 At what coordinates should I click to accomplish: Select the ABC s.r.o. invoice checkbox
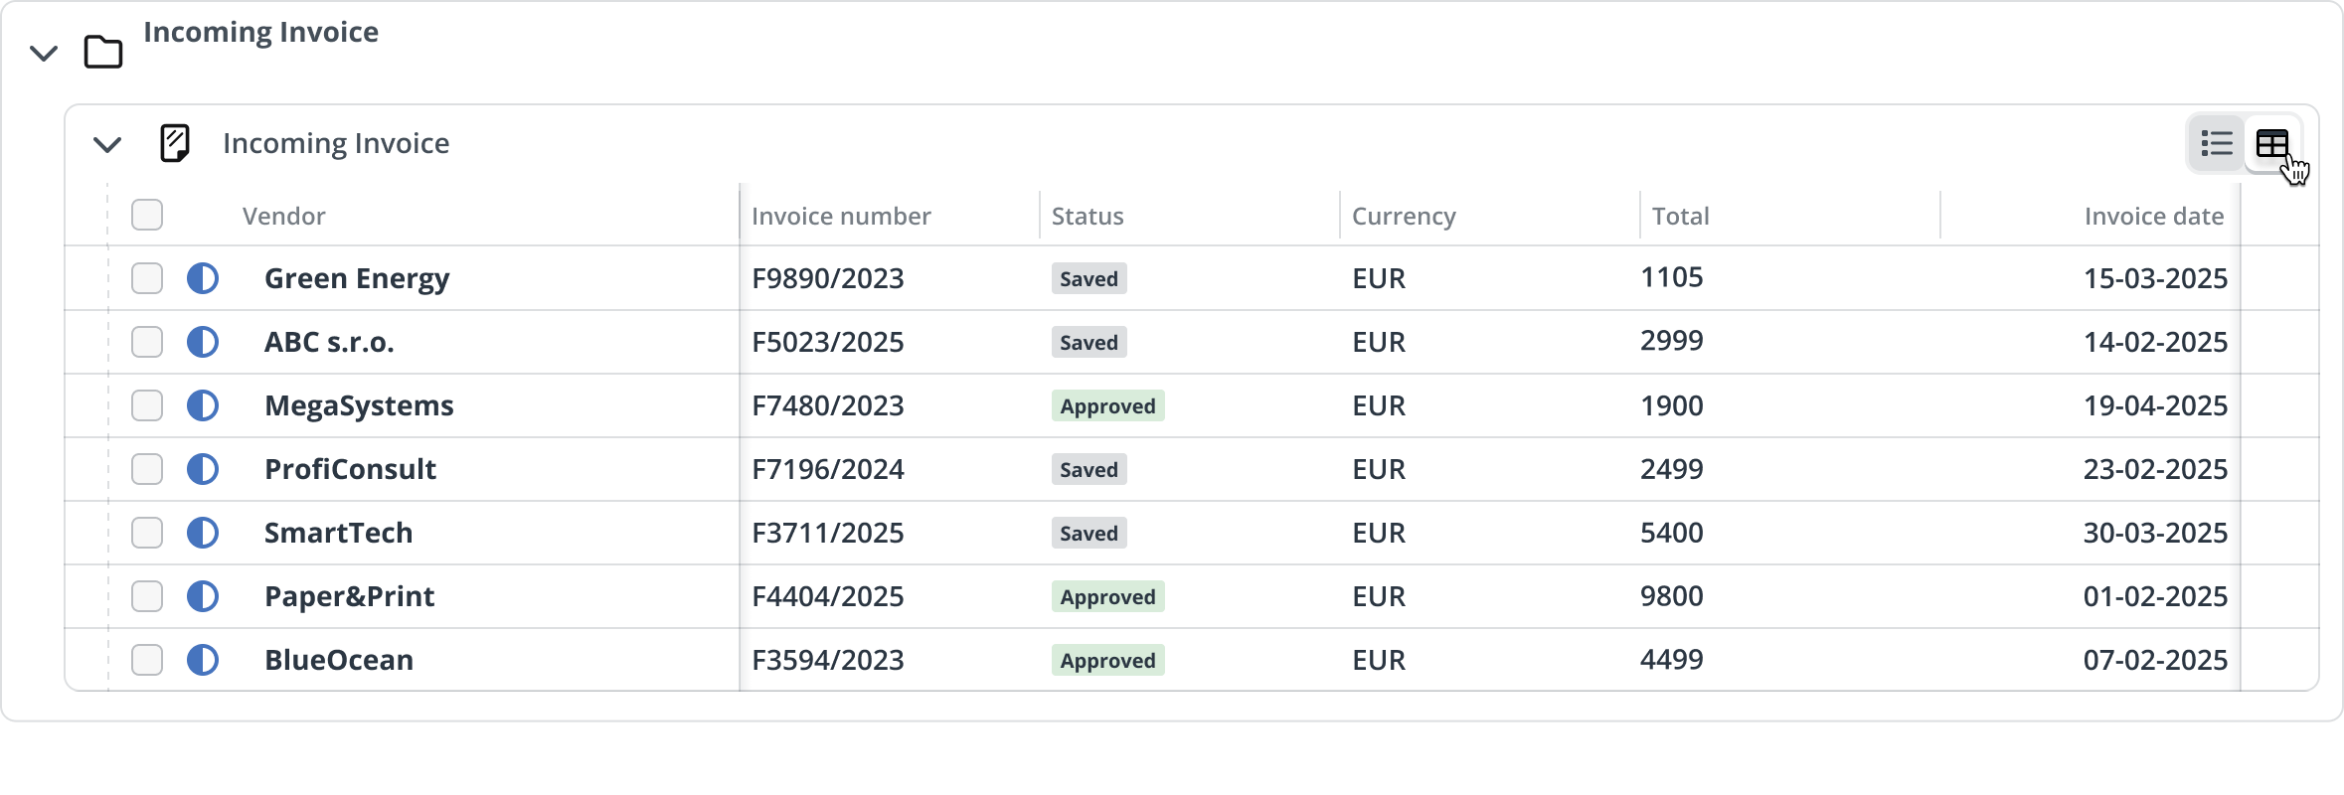[x=147, y=342]
